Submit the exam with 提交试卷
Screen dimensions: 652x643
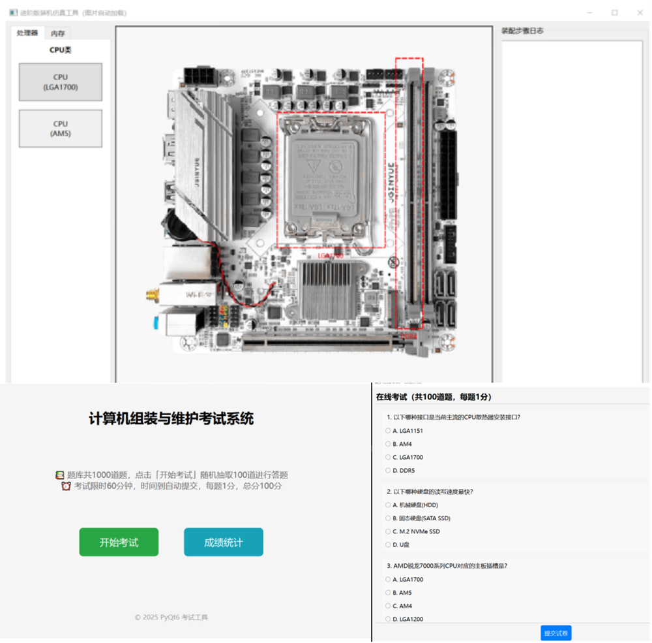pyautogui.click(x=556, y=633)
